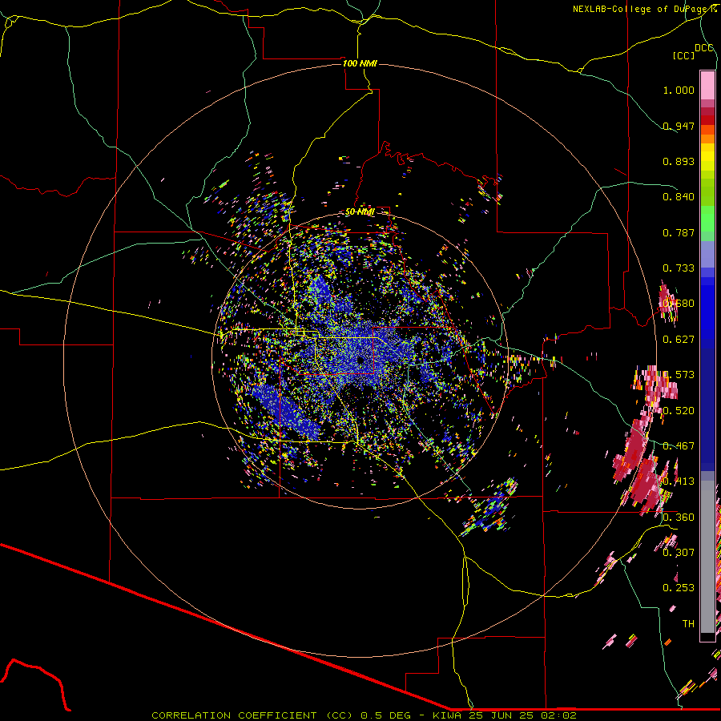Pick the light pink segment of the color bar
Viewport: 721px width, 721px height.
pyautogui.click(x=707, y=85)
